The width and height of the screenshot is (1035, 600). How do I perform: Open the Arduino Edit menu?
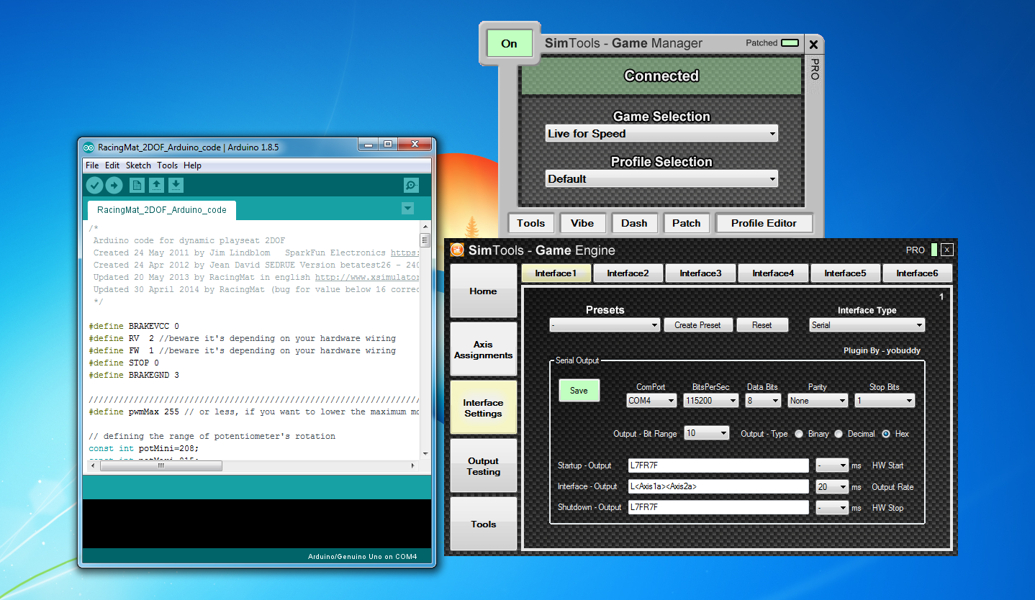coord(112,165)
